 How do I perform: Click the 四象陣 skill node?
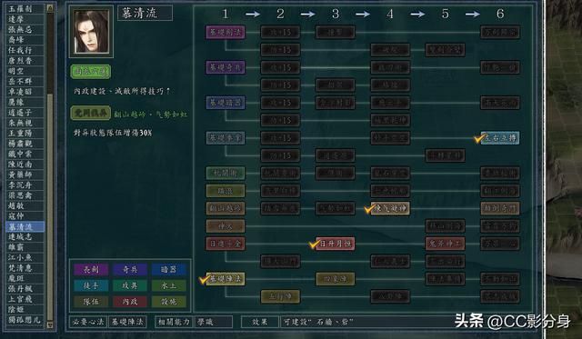335,279
